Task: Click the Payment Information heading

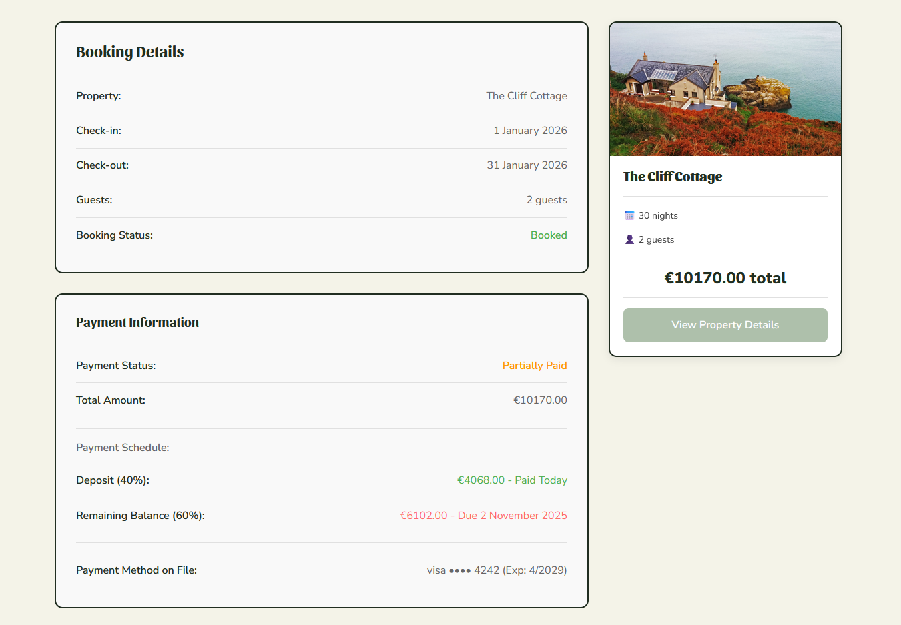Action: [137, 322]
